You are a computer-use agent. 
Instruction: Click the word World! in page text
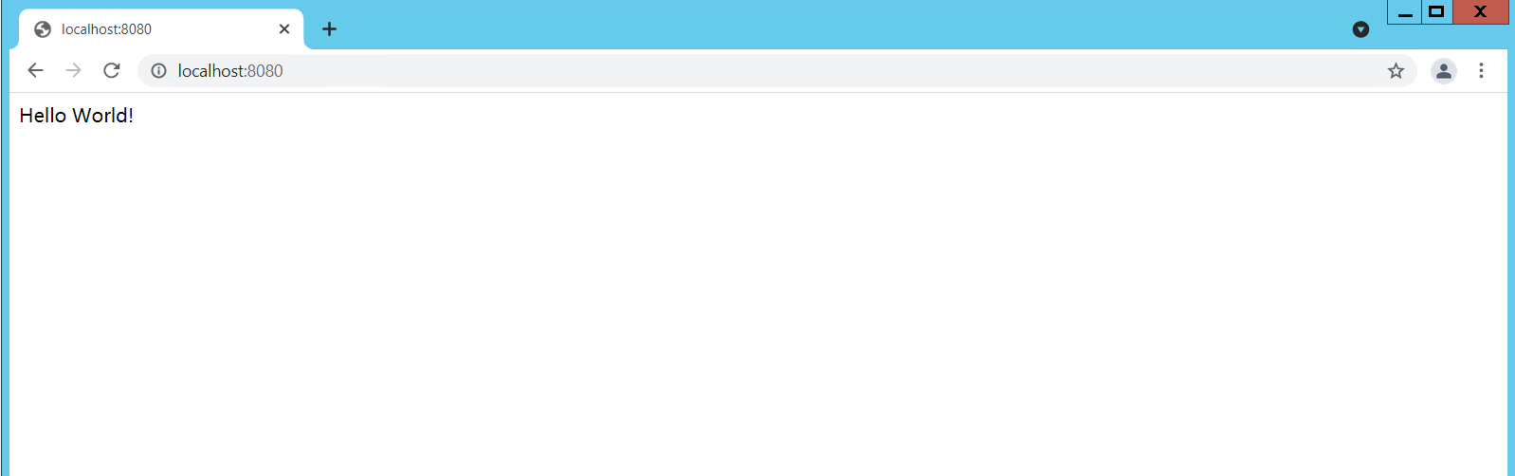pos(103,116)
